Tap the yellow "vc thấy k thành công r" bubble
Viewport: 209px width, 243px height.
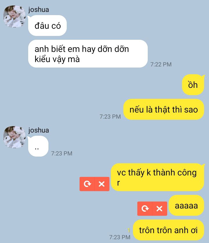(x=158, y=177)
